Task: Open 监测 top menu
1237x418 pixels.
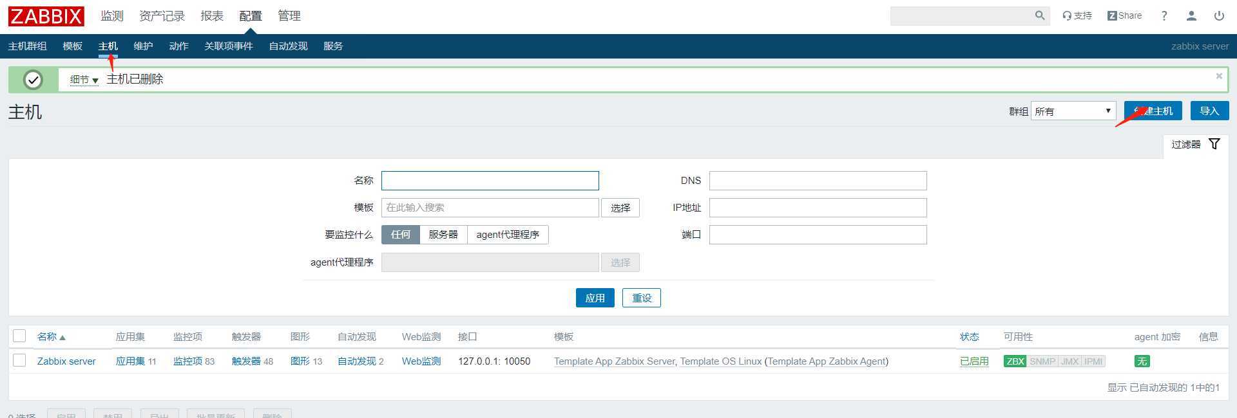Action: 112,16
